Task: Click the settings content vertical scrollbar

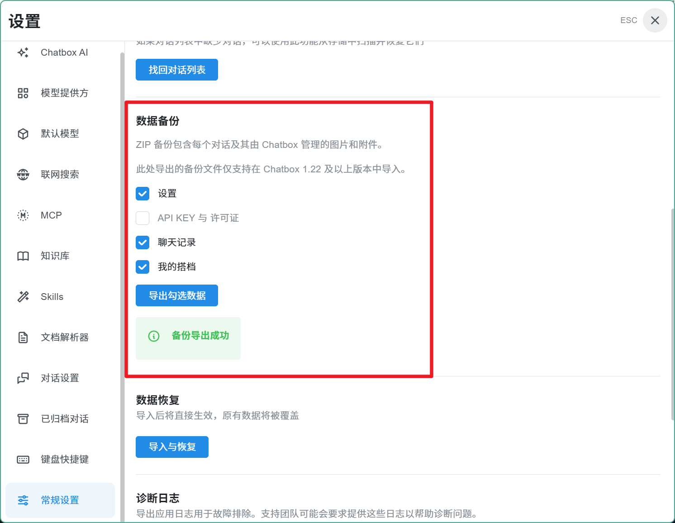Action: (x=672, y=314)
